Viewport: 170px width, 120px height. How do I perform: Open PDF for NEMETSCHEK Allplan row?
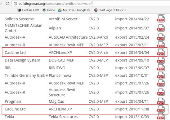[161, 28]
